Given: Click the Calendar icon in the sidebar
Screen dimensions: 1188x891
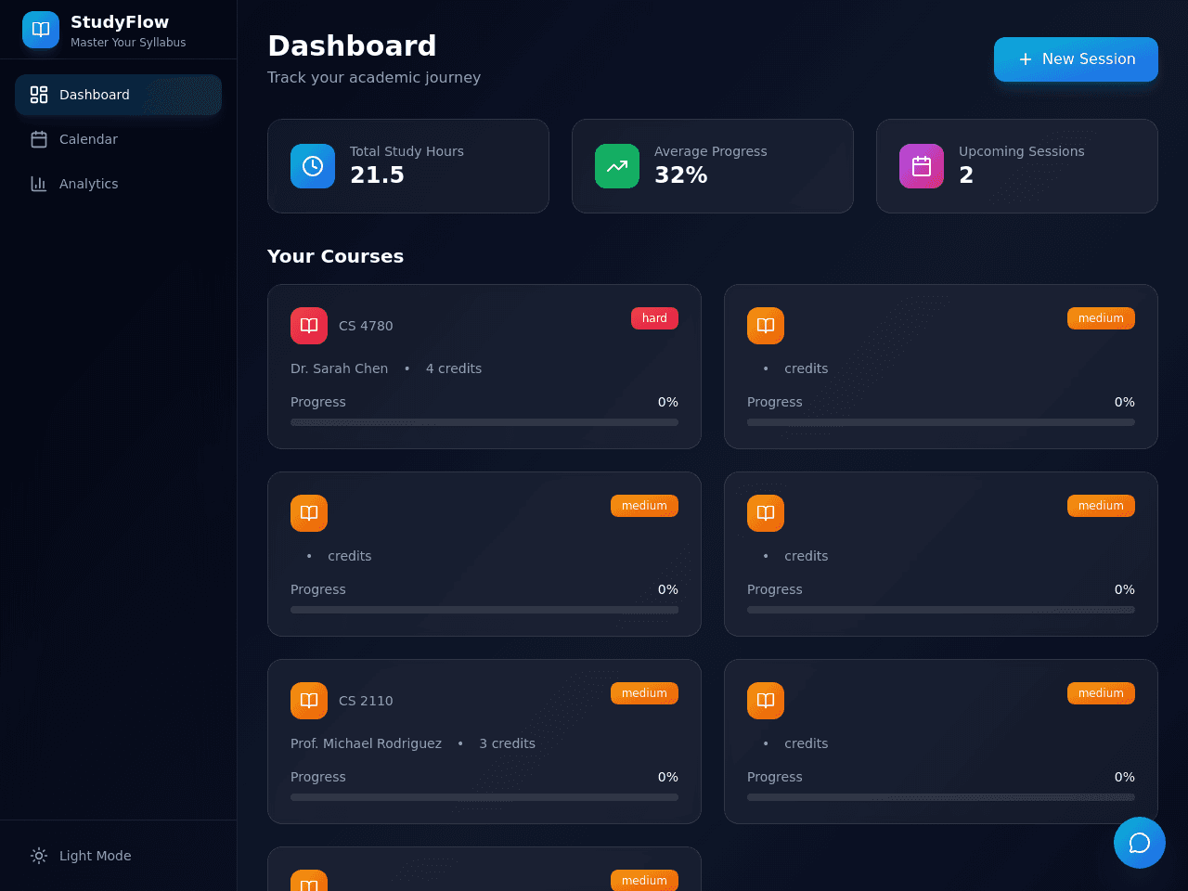Looking at the screenshot, I should tap(39, 139).
